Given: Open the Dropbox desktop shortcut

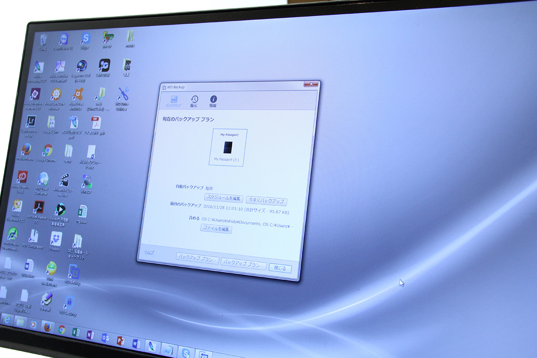Looking at the screenshot, I should pos(55,241).
